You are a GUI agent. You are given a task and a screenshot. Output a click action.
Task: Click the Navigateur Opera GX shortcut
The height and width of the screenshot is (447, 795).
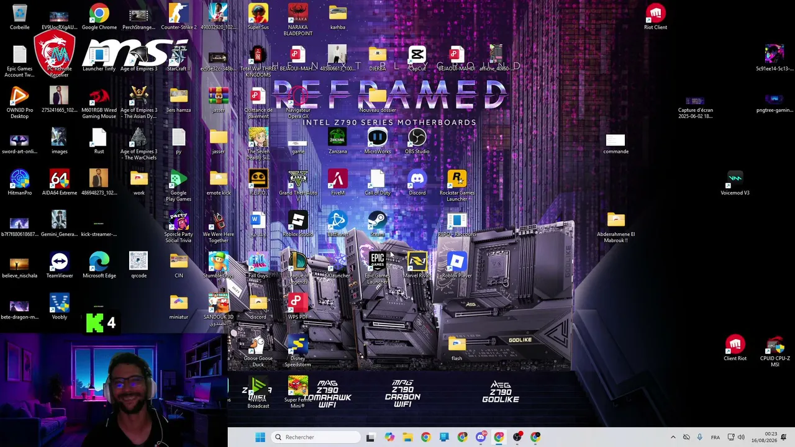point(298,103)
